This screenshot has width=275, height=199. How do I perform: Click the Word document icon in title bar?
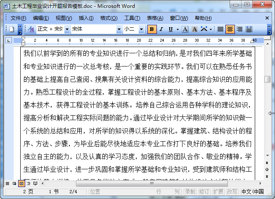pyautogui.click(x=7, y=6)
